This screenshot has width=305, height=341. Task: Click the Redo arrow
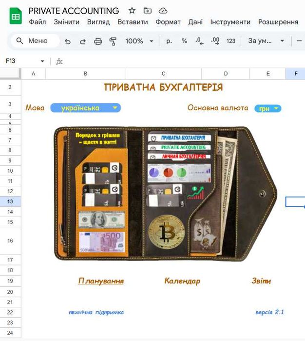[x=82, y=41]
